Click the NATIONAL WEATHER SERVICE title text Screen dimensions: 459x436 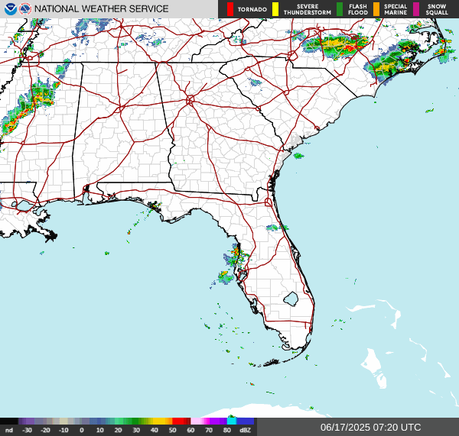(x=101, y=9)
